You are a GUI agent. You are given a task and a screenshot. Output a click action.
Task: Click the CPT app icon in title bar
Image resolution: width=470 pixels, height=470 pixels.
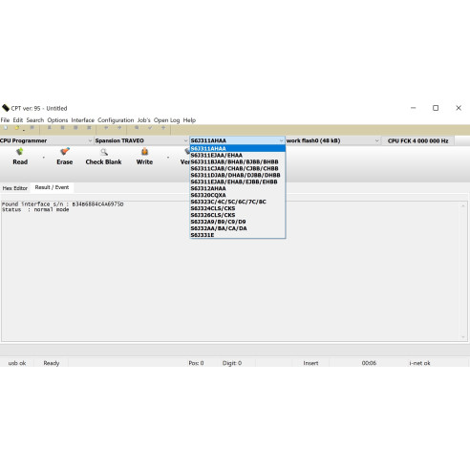click(6, 108)
